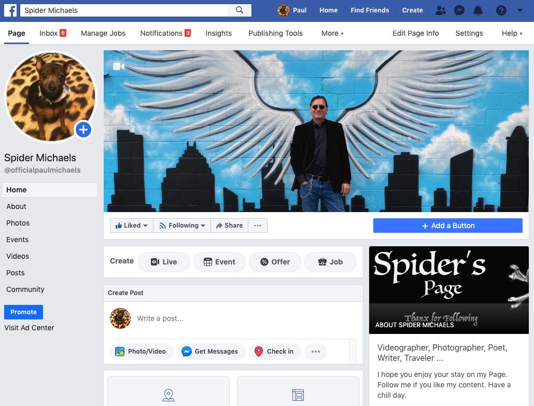Click the Add a Button action
The height and width of the screenshot is (406, 534).
[447, 225]
